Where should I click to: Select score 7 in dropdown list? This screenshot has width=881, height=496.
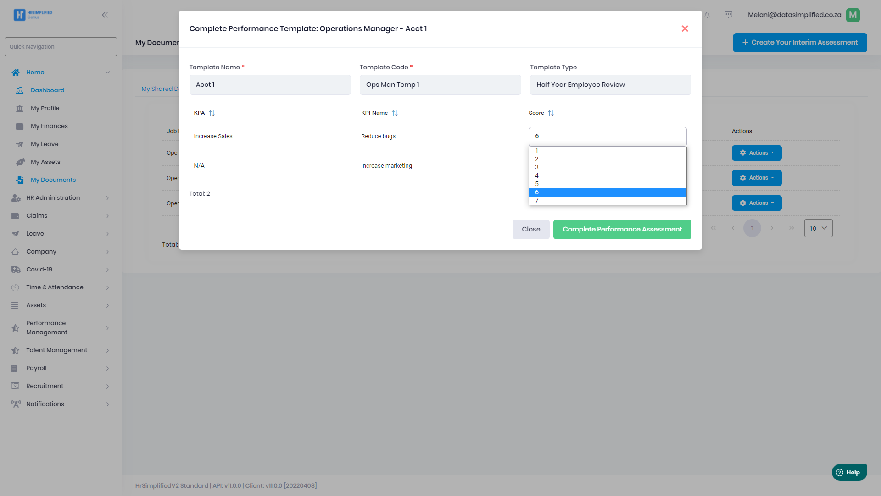coord(607,201)
